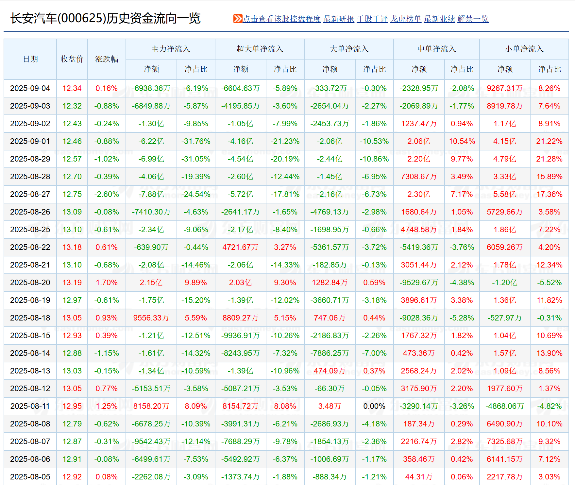
Task: Select the date cell 2025-08-26
Action: pyautogui.click(x=30, y=212)
